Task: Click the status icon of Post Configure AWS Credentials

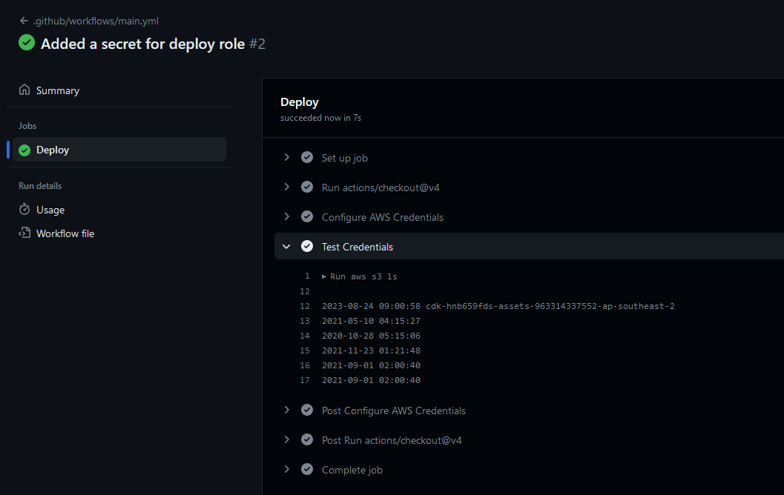Action: pyautogui.click(x=307, y=410)
